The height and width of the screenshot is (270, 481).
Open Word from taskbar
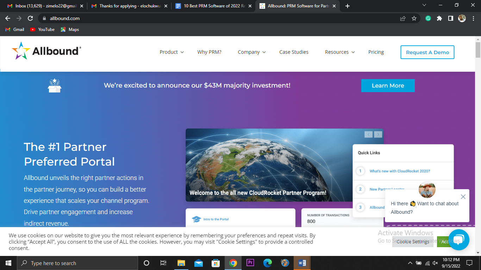click(302, 263)
